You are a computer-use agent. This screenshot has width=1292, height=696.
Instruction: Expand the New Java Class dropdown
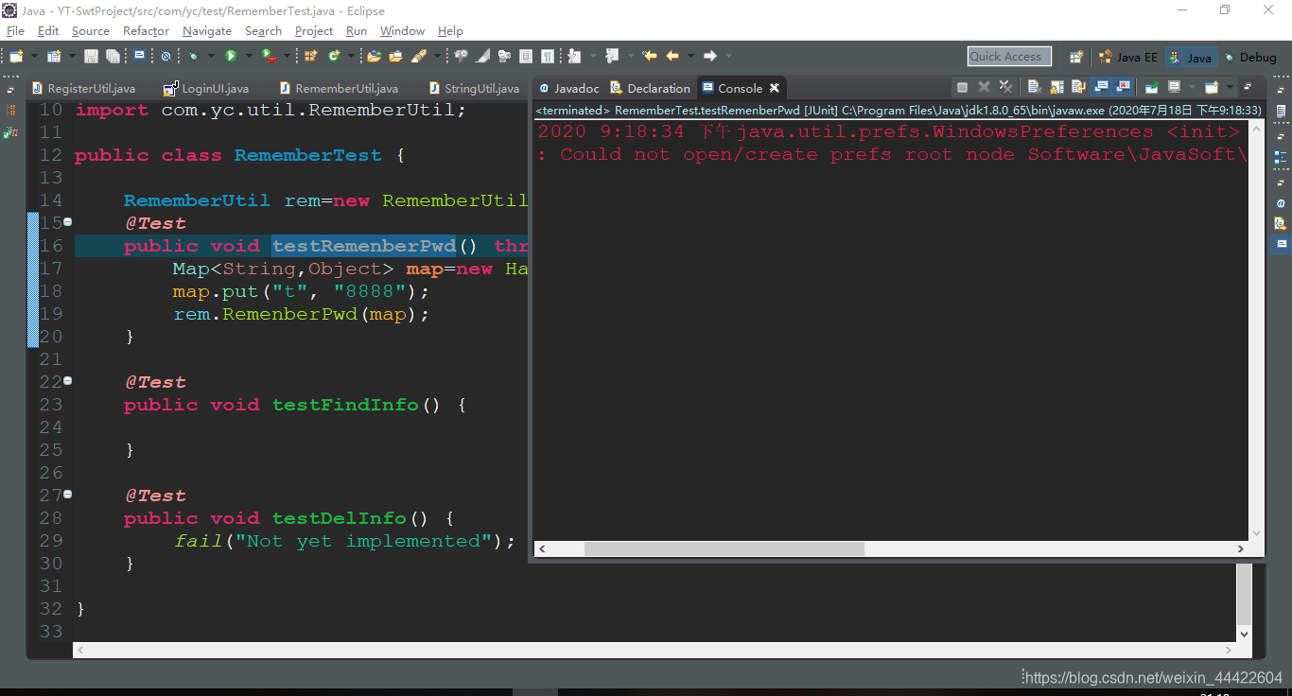(351, 56)
